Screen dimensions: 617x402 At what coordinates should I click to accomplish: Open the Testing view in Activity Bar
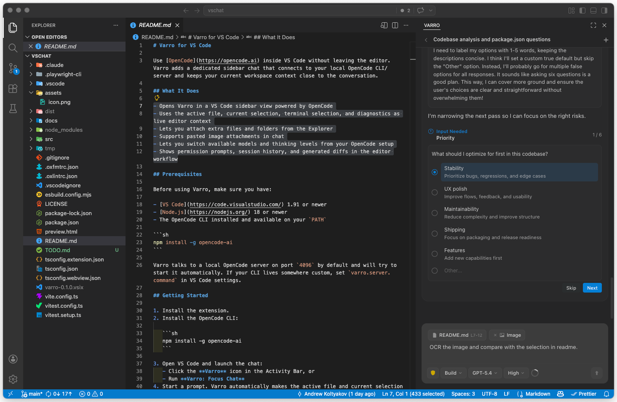[x=13, y=109]
